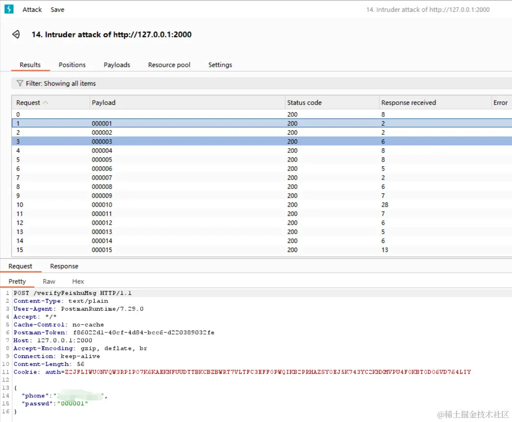Click the 'Filter: Showing all items' bar
Screen dimensions: 512x422
pos(261,83)
